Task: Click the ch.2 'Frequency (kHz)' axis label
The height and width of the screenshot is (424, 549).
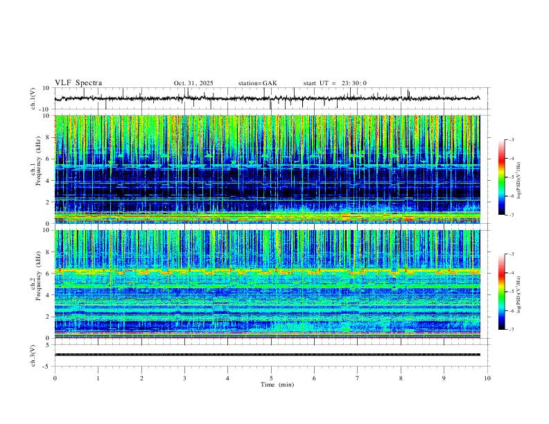Action: tap(38, 276)
